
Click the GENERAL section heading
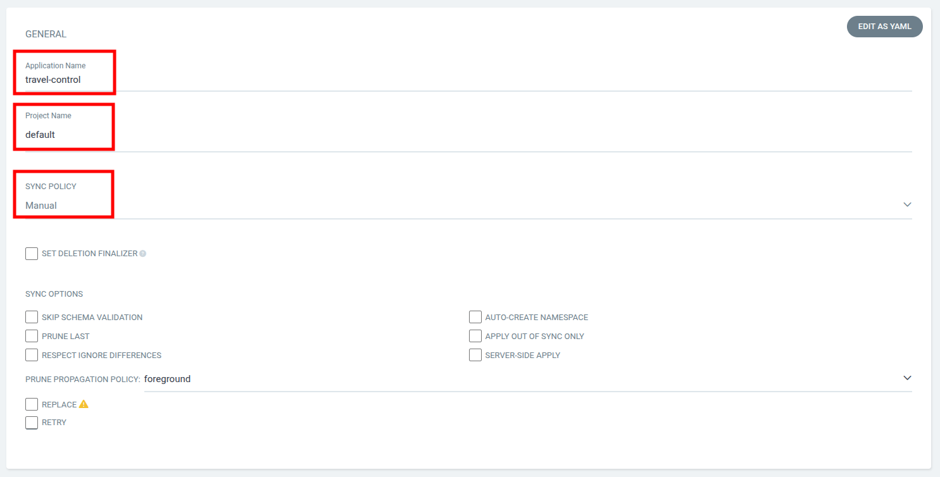click(x=46, y=34)
